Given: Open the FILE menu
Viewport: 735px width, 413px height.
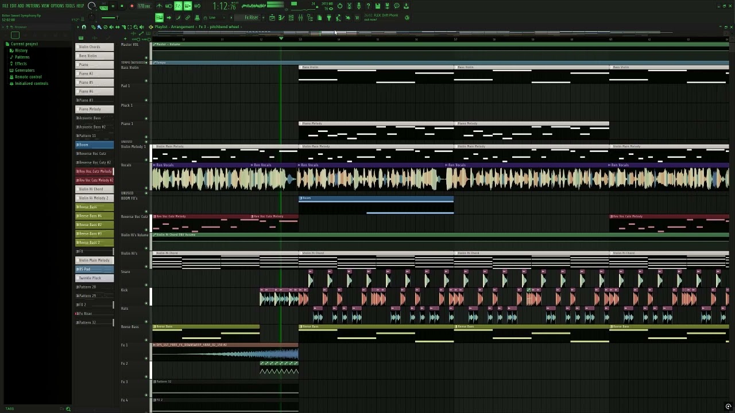Looking at the screenshot, I should point(5,6).
